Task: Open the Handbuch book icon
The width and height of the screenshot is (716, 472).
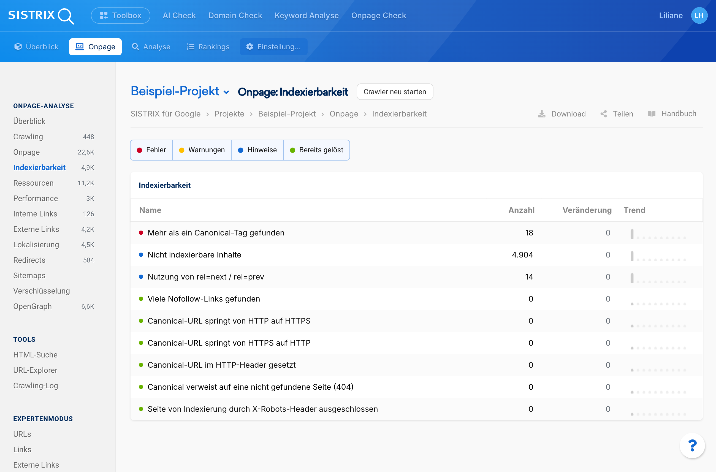Action: [651, 114]
